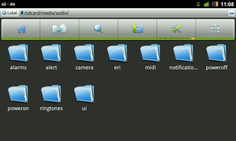Tap the phone icon beside the path

click(22, 13)
